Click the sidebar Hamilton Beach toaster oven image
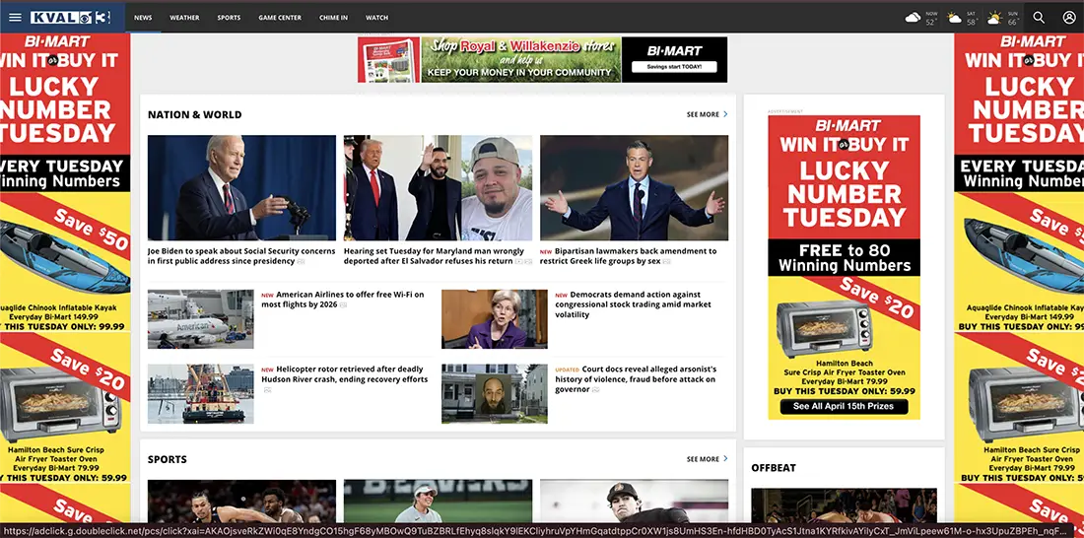 [824, 328]
